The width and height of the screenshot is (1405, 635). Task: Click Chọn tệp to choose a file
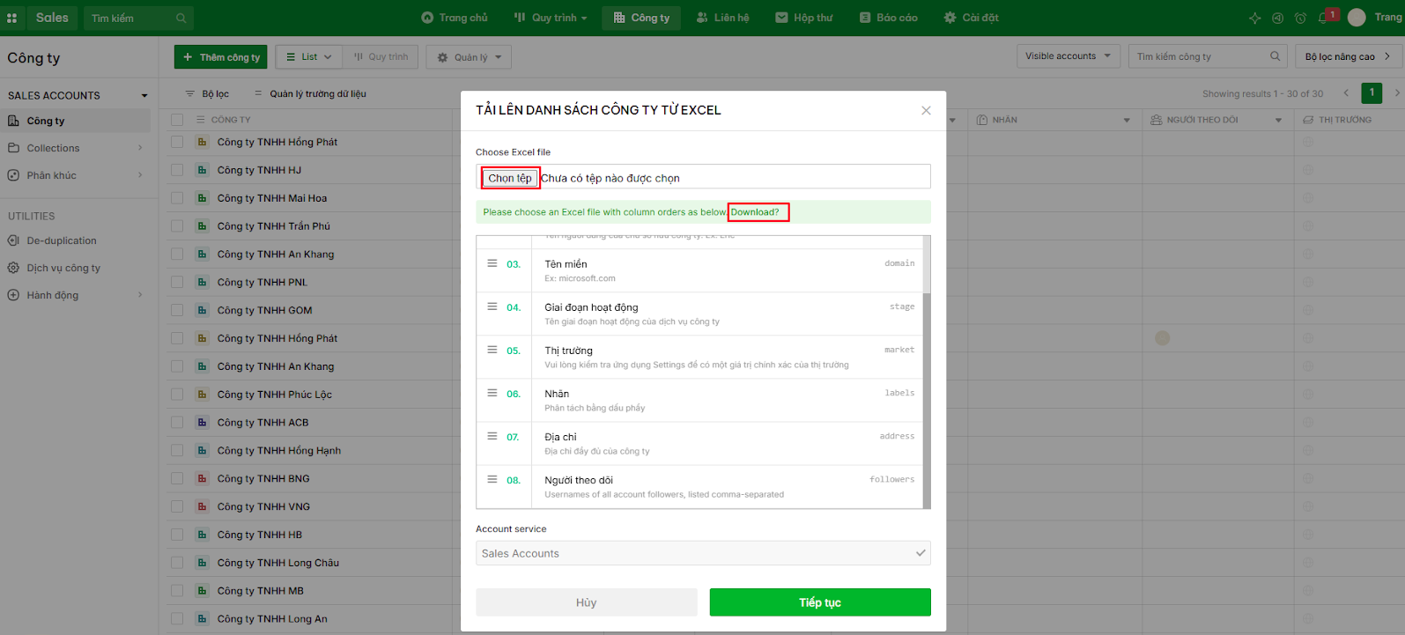[x=510, y=178]
